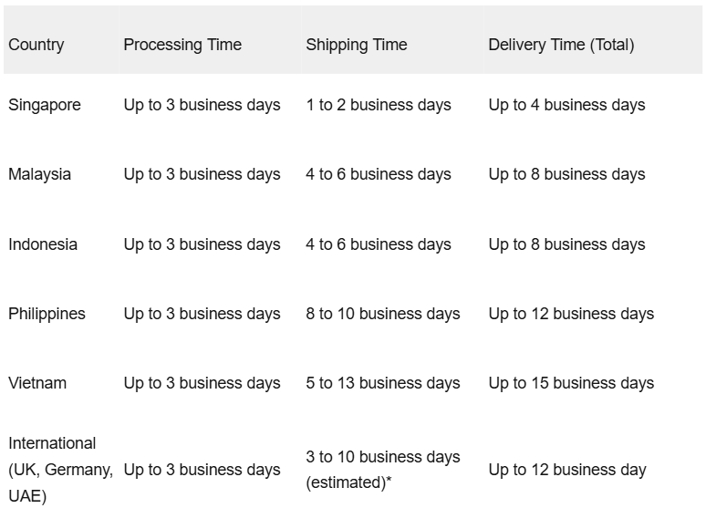Click the Country column header
This screenshot has width=706, height=529.
tap(36, 45)
